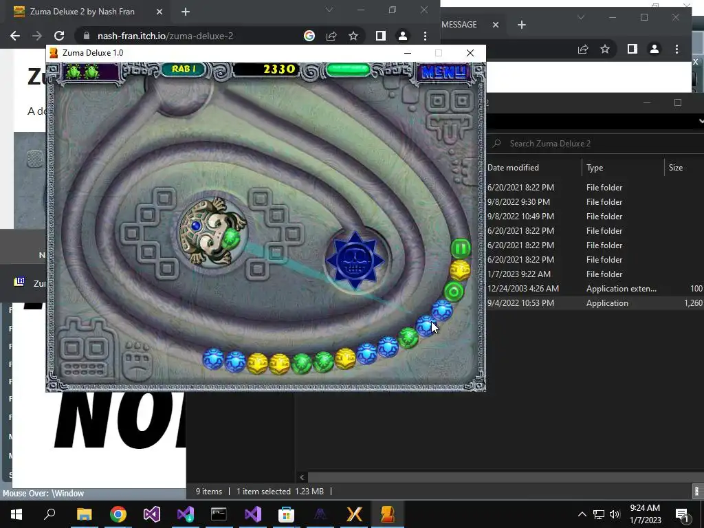Open the volume control tray icon

615,514
